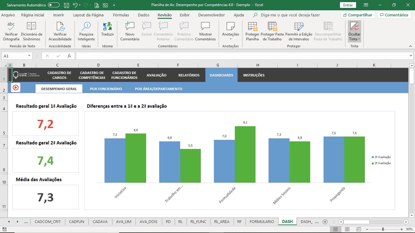415x233 pixels.
Task: Open AVALIAÇÃO navigation item
Action: tap(156, 75)
